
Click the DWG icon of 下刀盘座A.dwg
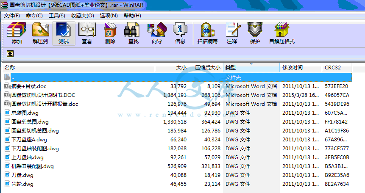[x=7, y=140]
